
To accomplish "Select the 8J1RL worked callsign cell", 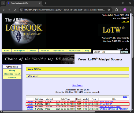I will pyautogui.click(x=49, y=104).
